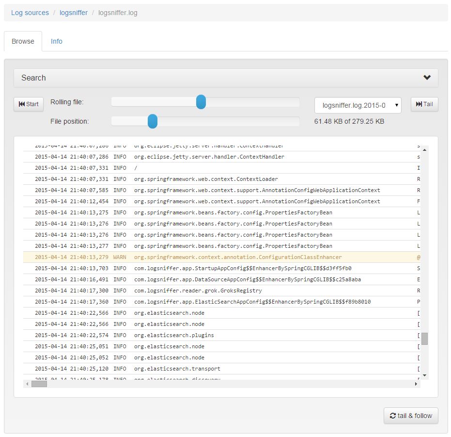Click the vertical scrollbar up arrow
Screen dimensions: 451x437
pyautogui.click(x=425, y=149)
